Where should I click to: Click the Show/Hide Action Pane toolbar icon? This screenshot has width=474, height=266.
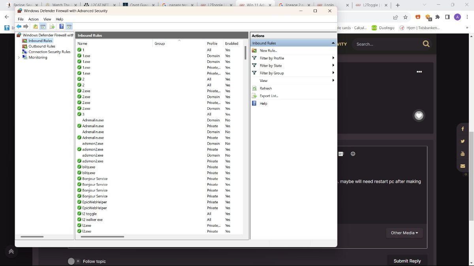point(69,26)
